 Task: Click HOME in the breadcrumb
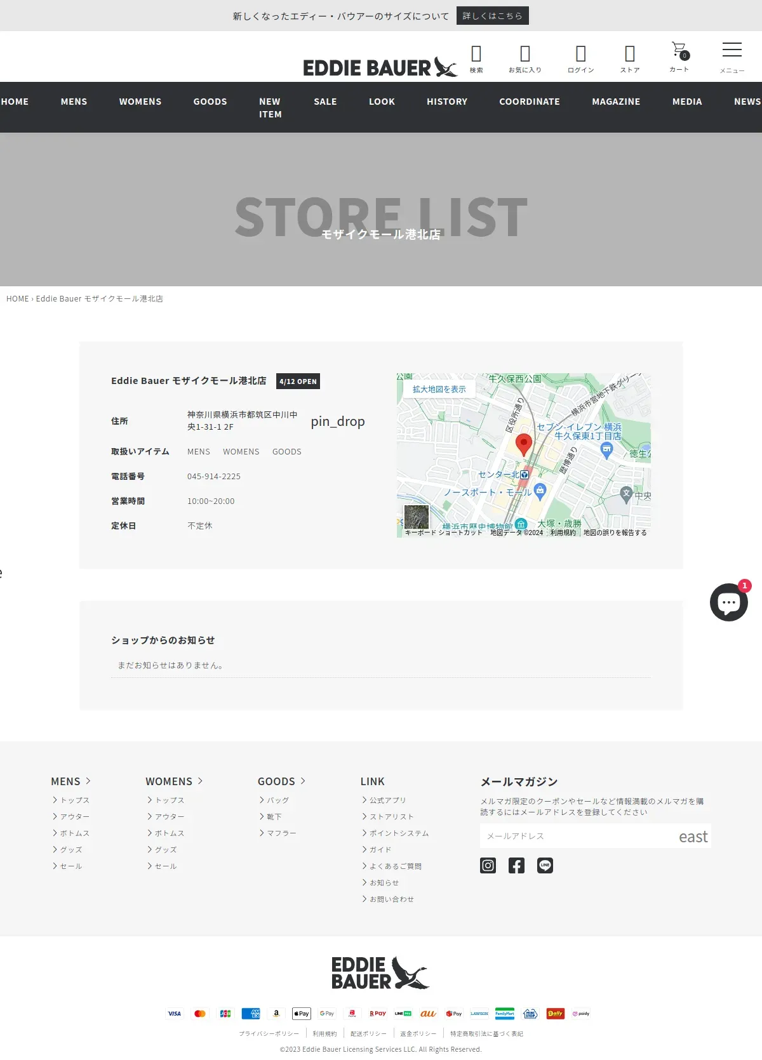pos(18,299)
